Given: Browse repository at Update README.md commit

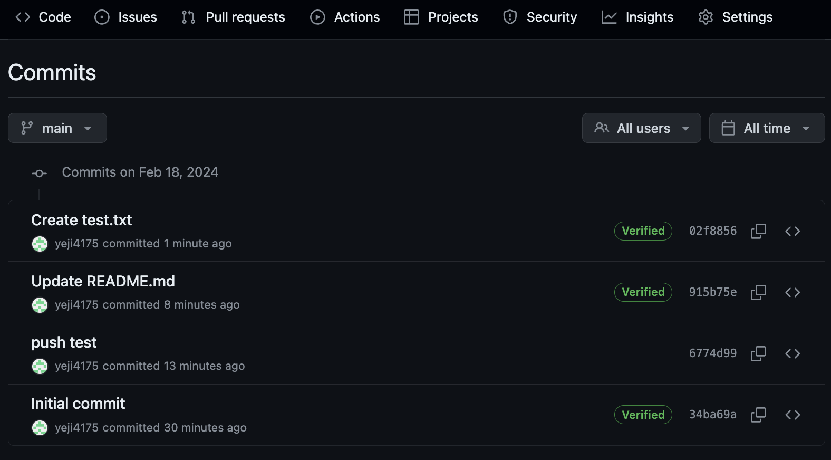Looking at the screenshot, I should tap(793, 292).
